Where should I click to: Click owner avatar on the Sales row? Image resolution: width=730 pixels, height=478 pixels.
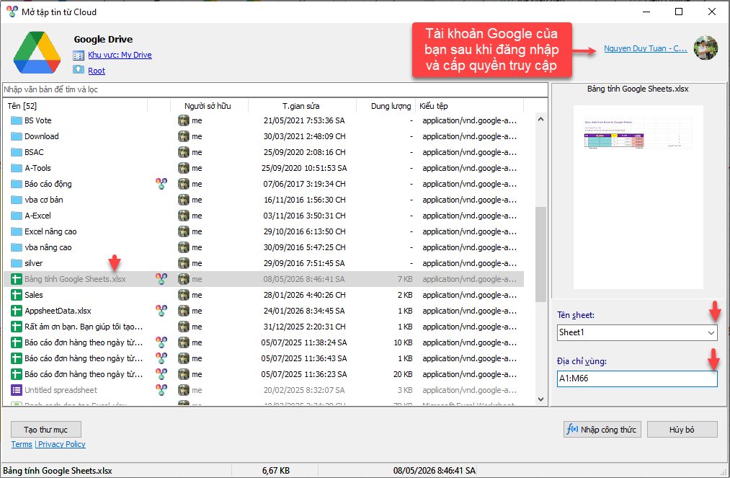(184, 295)
